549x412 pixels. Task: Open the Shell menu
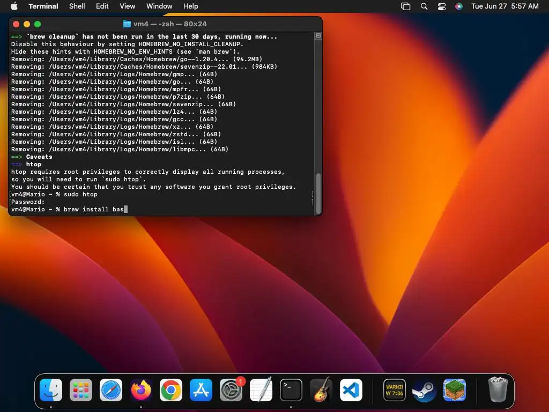point(77,6)
